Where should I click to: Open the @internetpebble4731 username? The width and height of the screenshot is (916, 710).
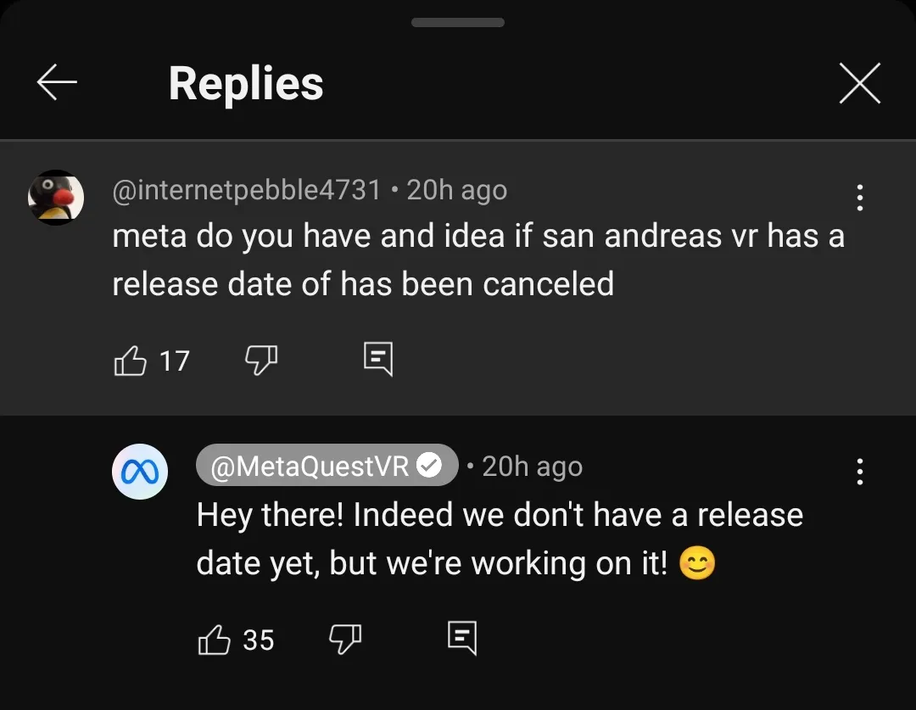[x=247, y=189]
